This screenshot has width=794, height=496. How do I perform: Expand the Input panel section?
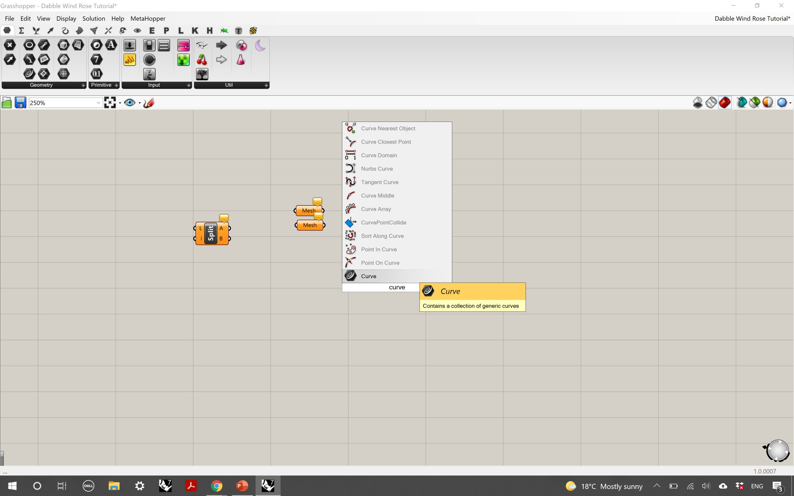[x=189, y=85]
